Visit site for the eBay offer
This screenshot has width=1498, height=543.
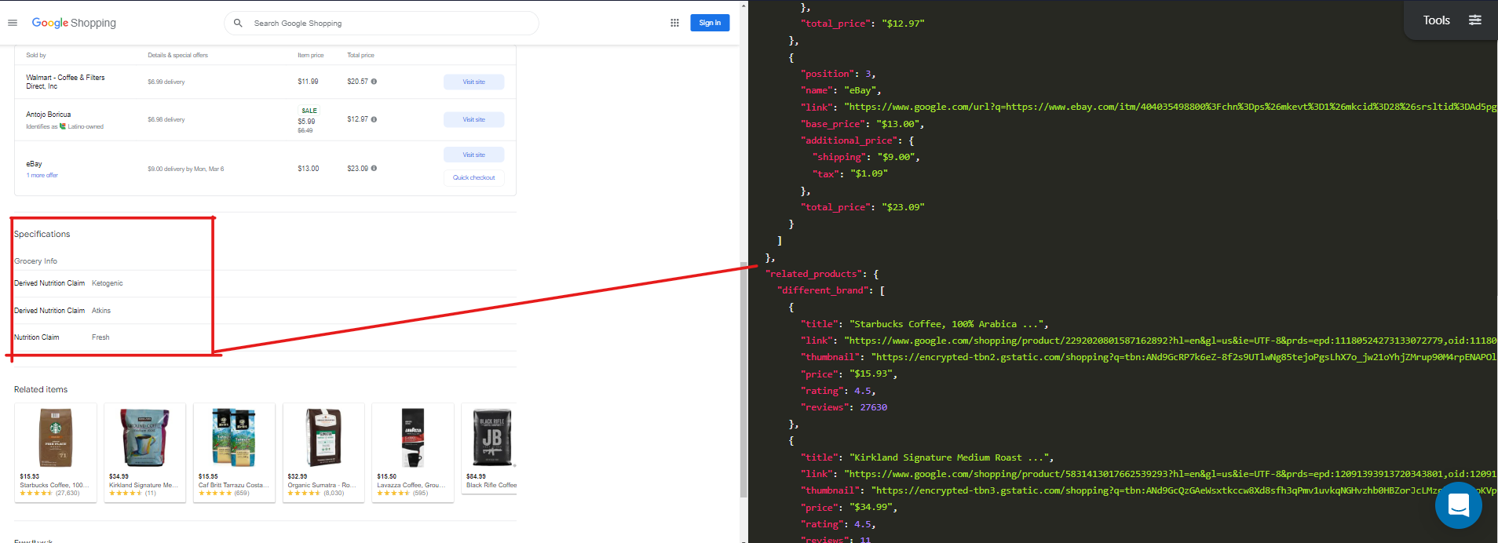point(473,155)
